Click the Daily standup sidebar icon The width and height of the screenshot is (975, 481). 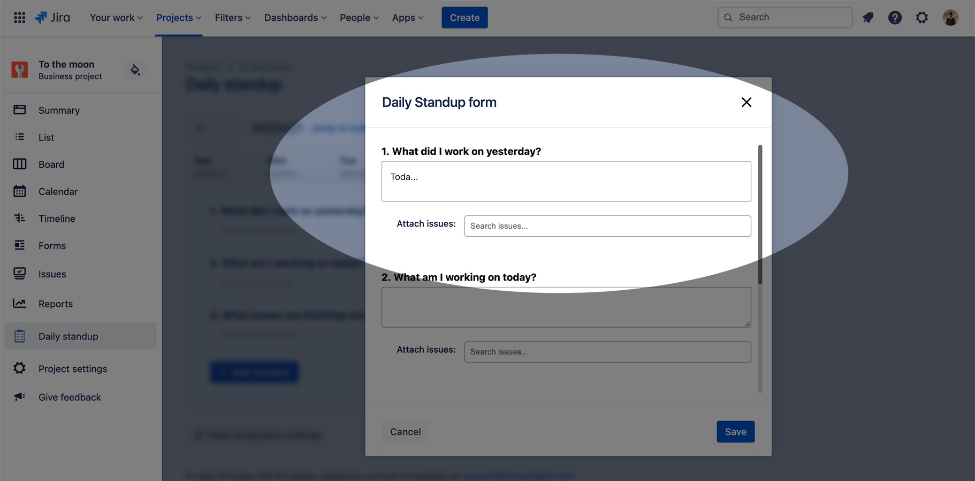[x=19, y=336]
